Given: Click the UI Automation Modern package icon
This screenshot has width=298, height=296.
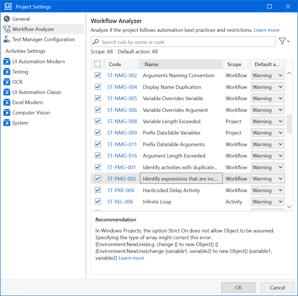Looking at the screenshot, I should click(7, 62).
